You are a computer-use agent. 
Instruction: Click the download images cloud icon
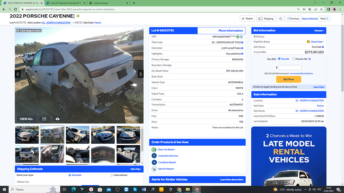coord(57,119)
